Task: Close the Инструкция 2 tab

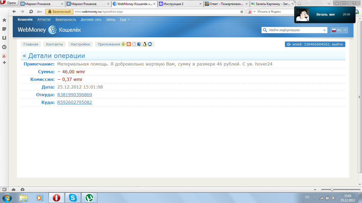Action: pos(200,4)
